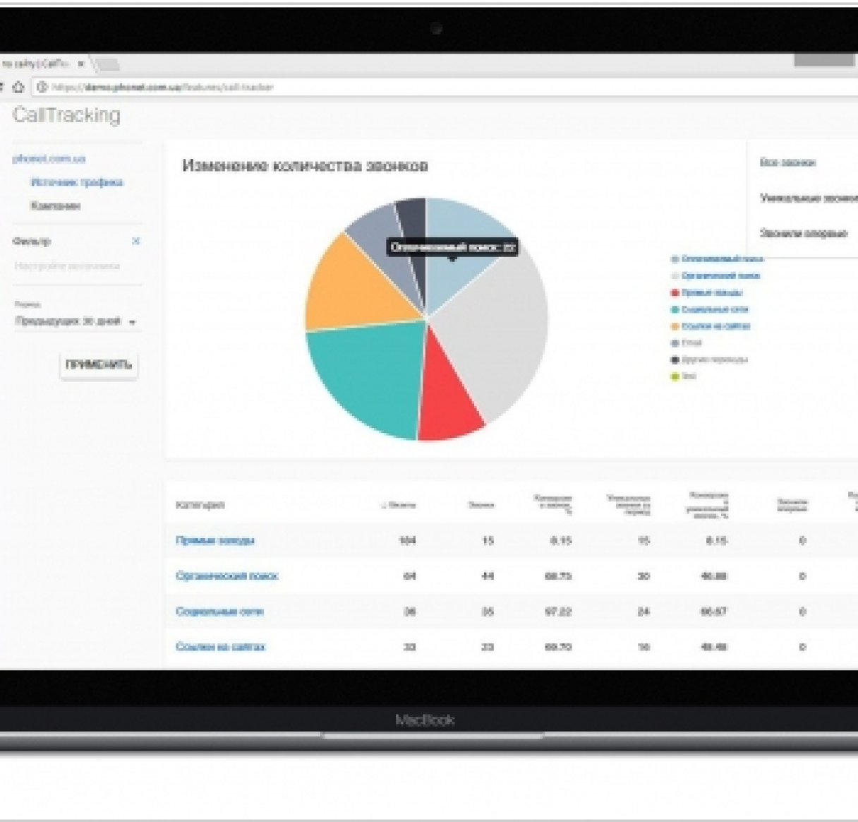Toggle 'Органический поиск' series in chart legend
The width and height of the screenshot is (858, 822).
click(720, 276)
